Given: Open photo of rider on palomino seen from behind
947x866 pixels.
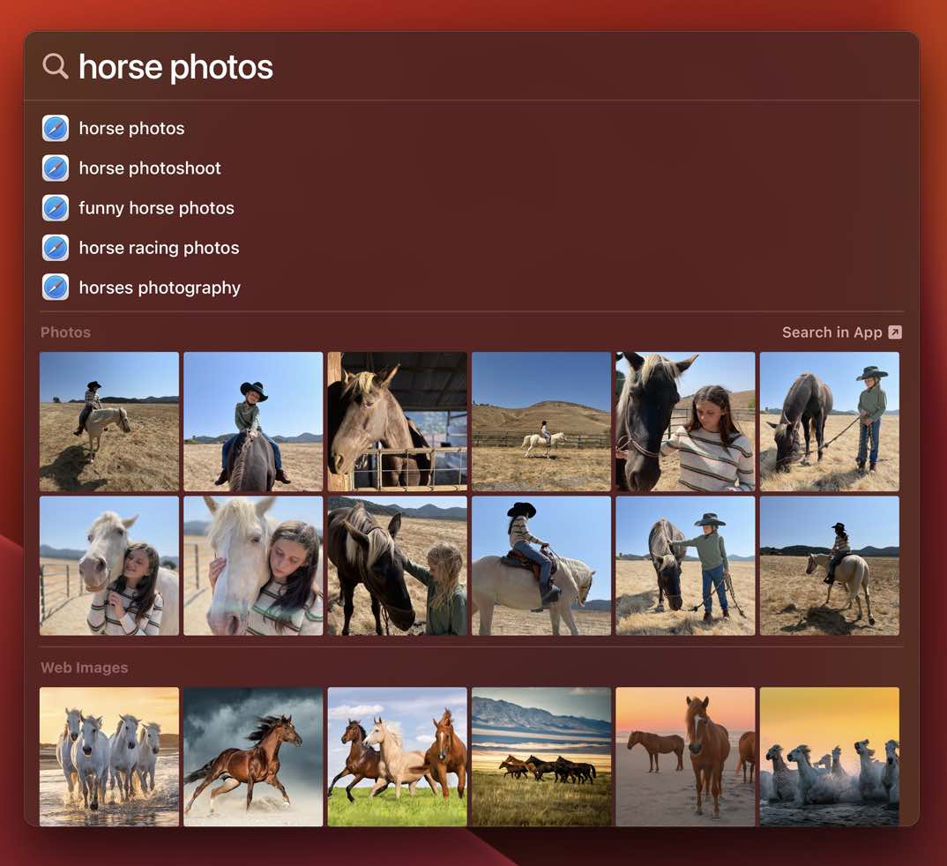Looking at the screenshot, I should [x=829, y=566].
